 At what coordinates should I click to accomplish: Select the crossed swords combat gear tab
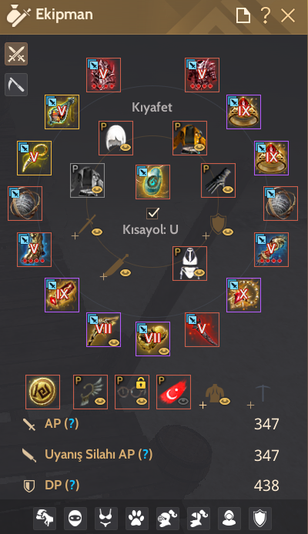16,54
